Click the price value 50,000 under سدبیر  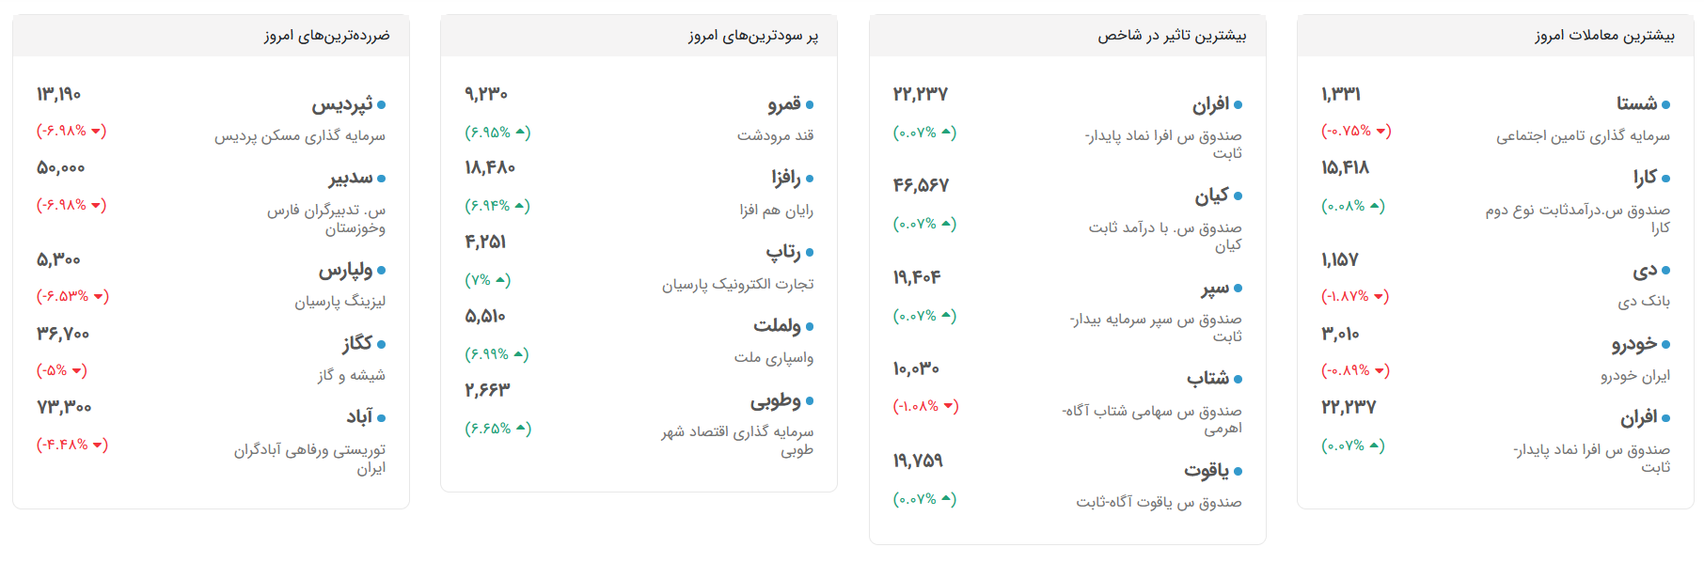point(58,167)
